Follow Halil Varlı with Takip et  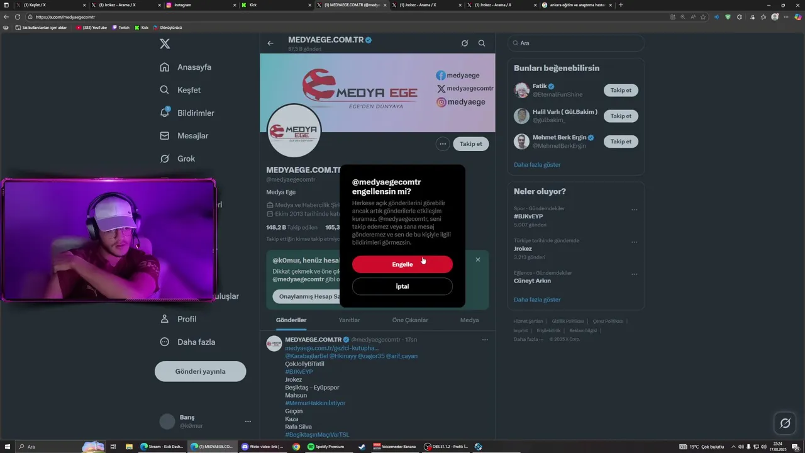pos(621,116)
